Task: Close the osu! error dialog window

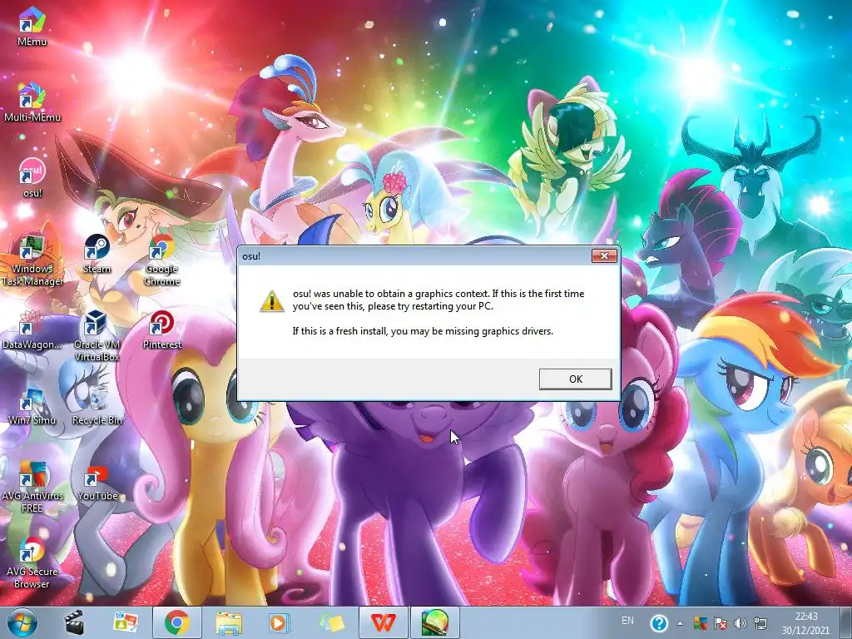Action: 604,255
